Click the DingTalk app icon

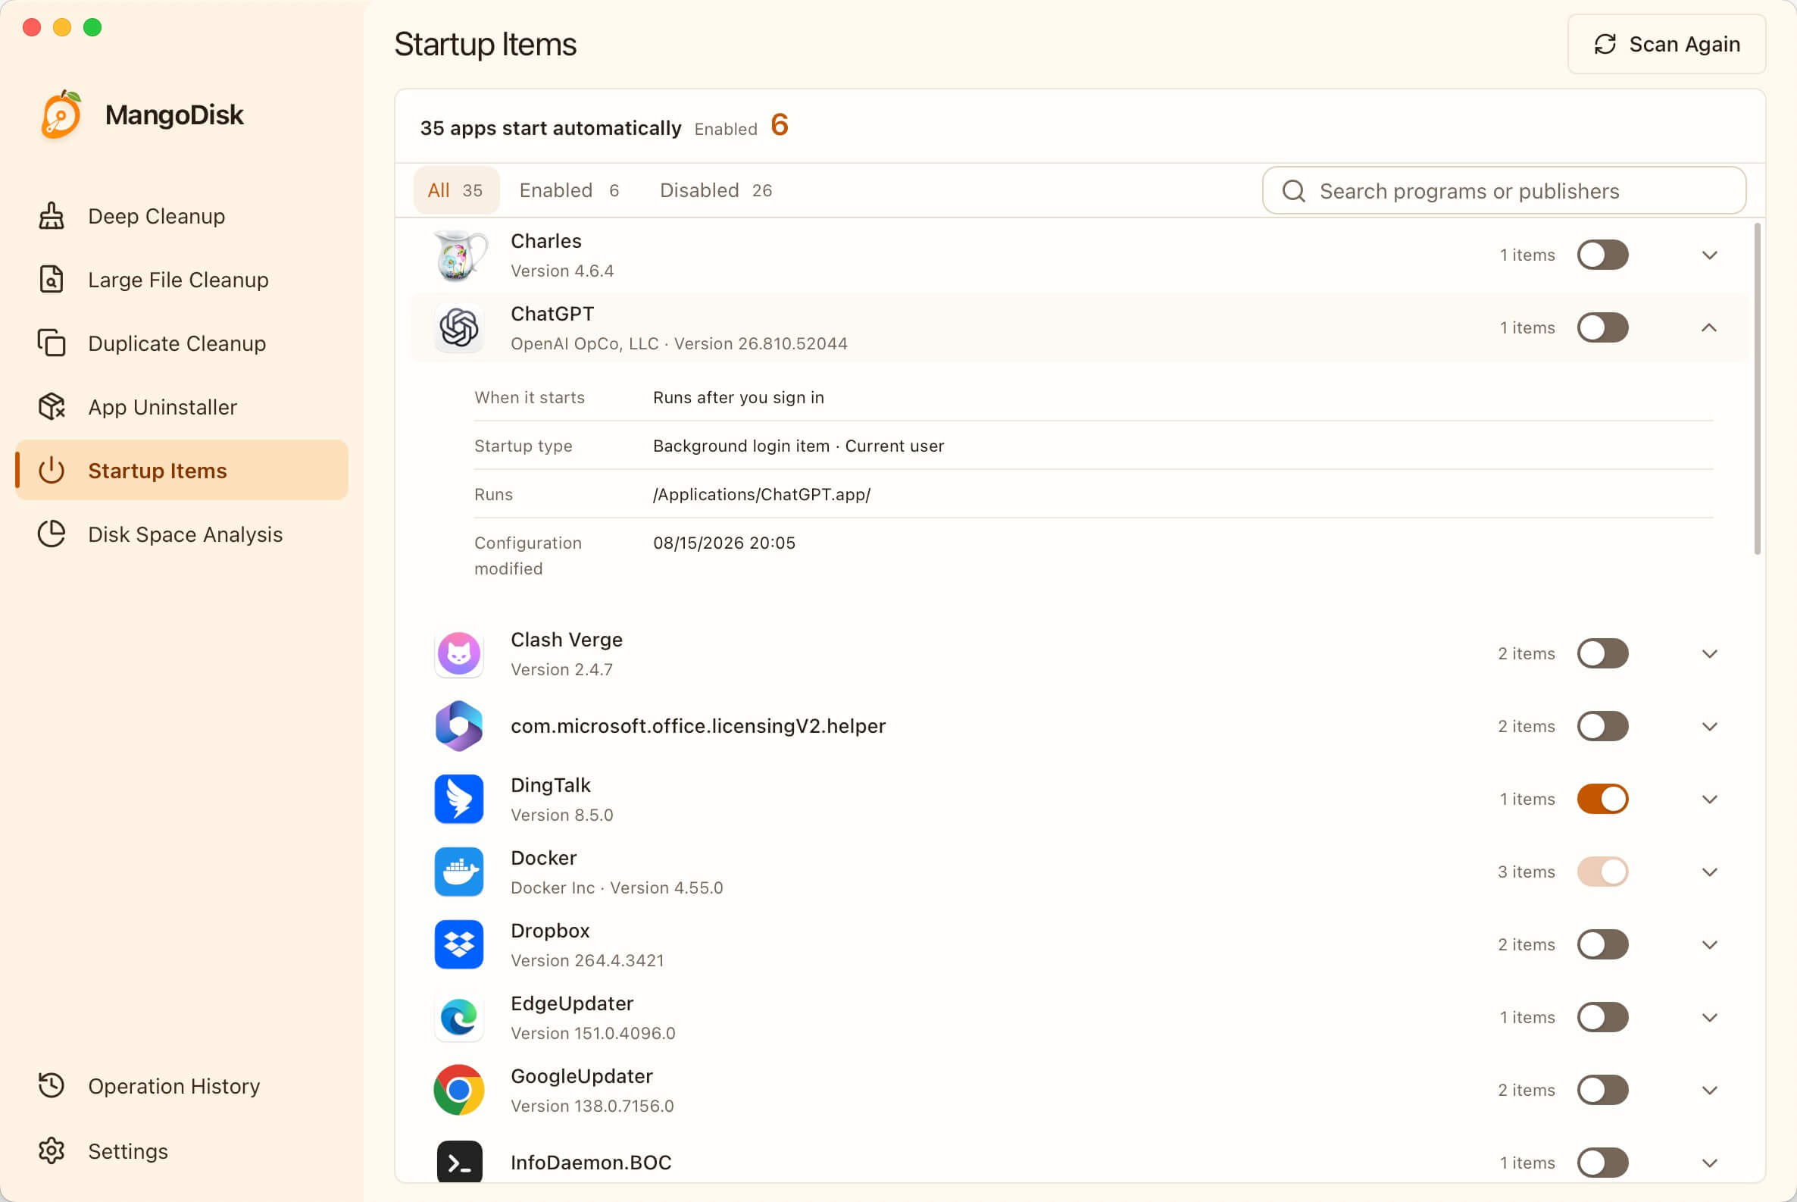459,799
